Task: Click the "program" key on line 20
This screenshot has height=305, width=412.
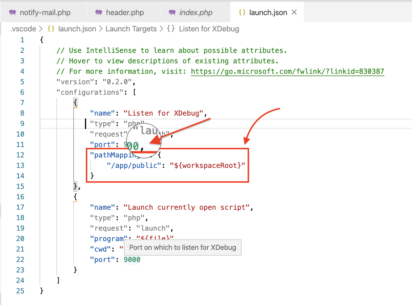Action: [x=109, y=239]
